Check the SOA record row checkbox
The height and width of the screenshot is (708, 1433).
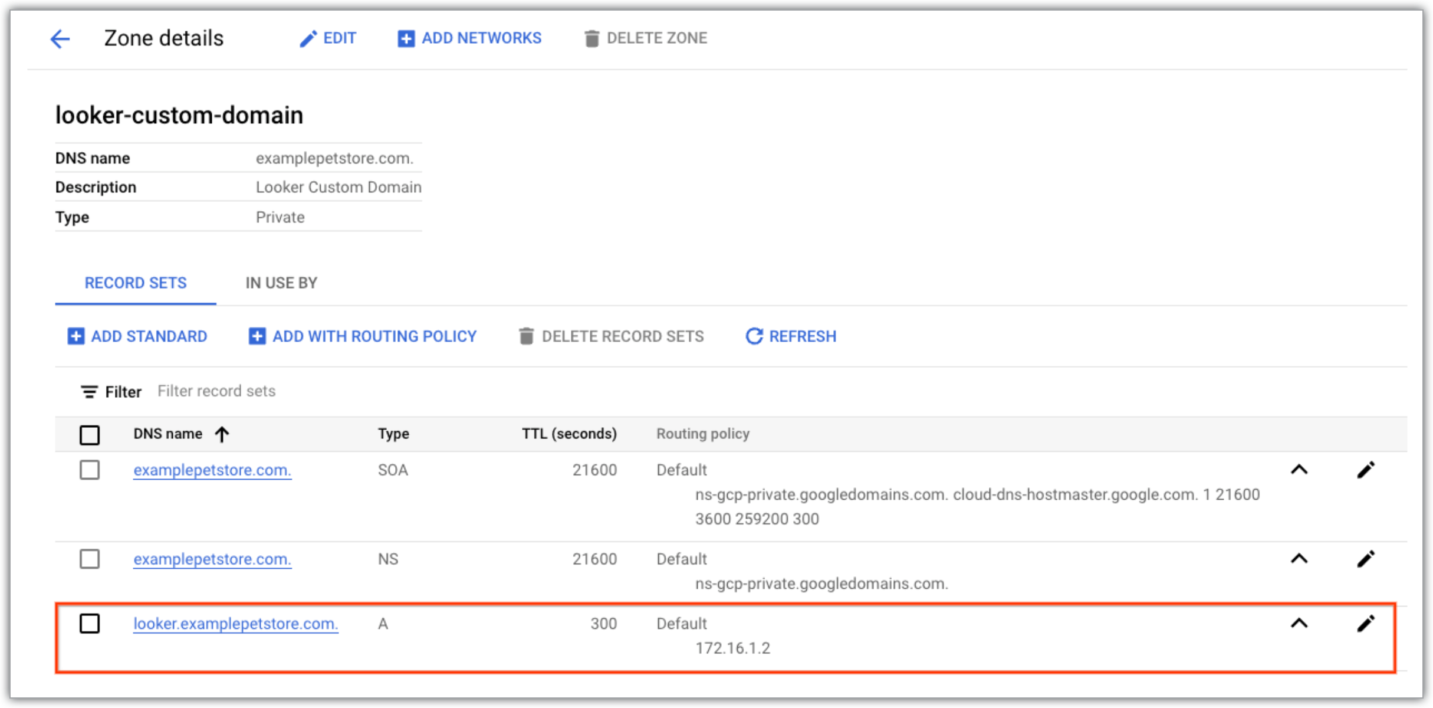pos(90,470)
